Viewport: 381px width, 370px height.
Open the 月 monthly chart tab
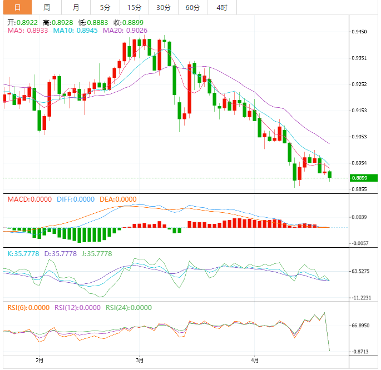(76, 8)
